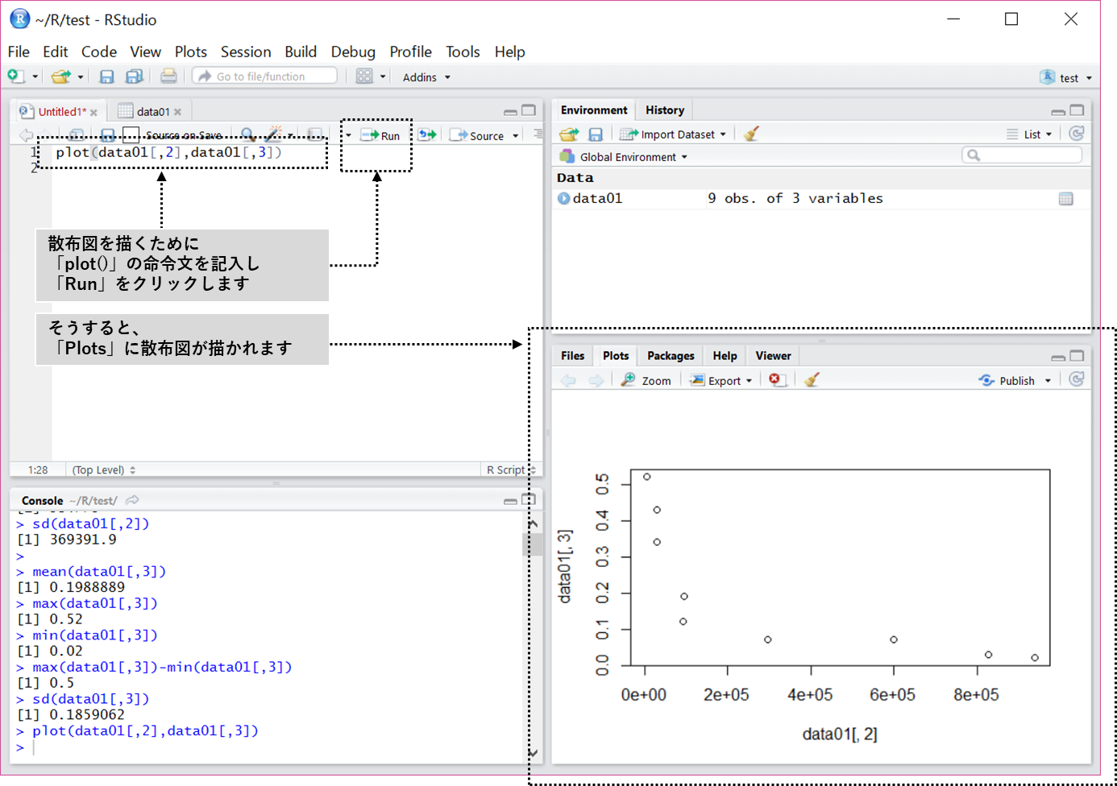The height and width of the screenshot is (786, 1117).
Task: Toggle the Source on Save checkbox
Action: [x=131, y=135]
